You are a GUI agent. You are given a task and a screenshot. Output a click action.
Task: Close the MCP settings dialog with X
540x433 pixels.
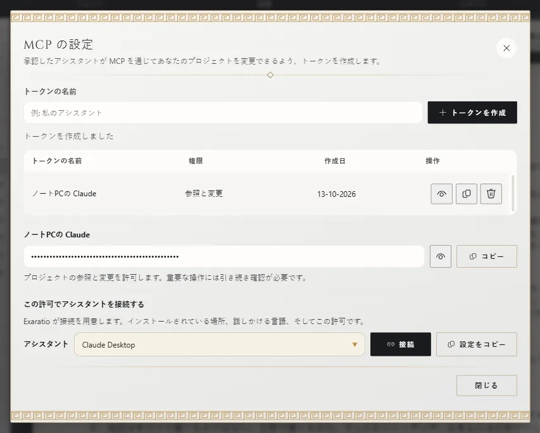coord(506,48)
